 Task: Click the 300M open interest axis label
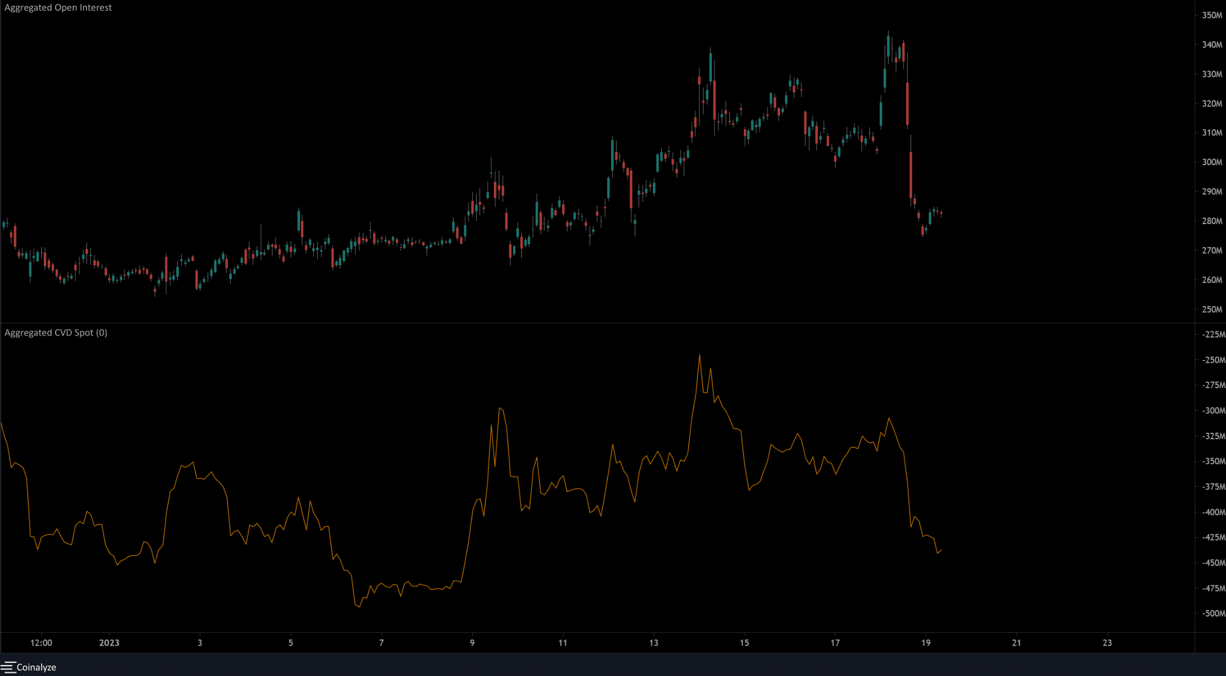point(1212,162)
